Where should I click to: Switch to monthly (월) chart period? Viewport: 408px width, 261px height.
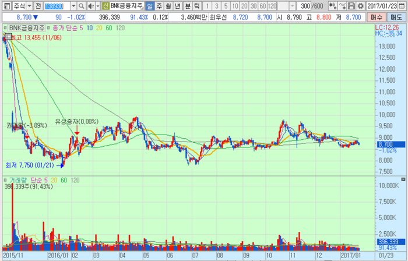coord(168,6)
